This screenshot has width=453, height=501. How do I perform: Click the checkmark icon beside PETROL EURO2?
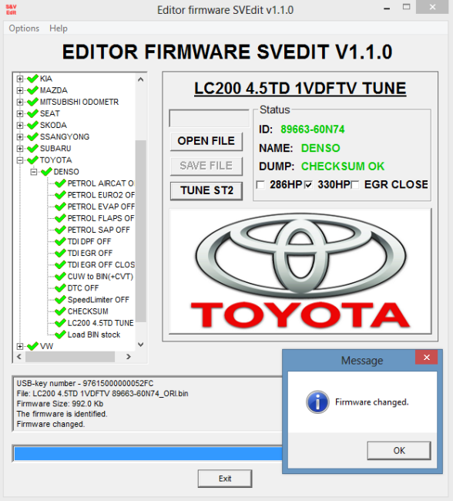pyautogui.click(x=60, y=195)
